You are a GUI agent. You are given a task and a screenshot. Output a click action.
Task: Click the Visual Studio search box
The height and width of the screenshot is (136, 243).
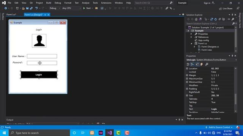[153, 3]
